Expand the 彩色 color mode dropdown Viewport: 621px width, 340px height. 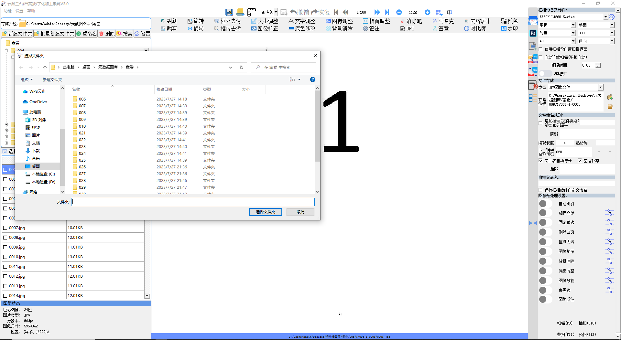(573, 33)
